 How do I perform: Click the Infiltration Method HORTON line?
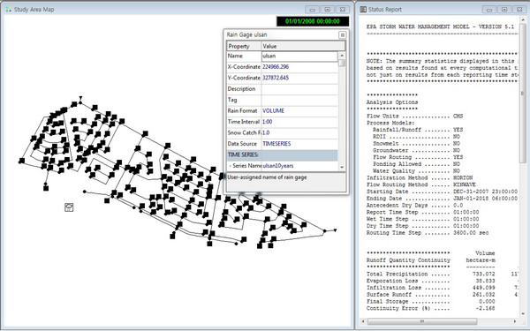[x=420, y=177]
